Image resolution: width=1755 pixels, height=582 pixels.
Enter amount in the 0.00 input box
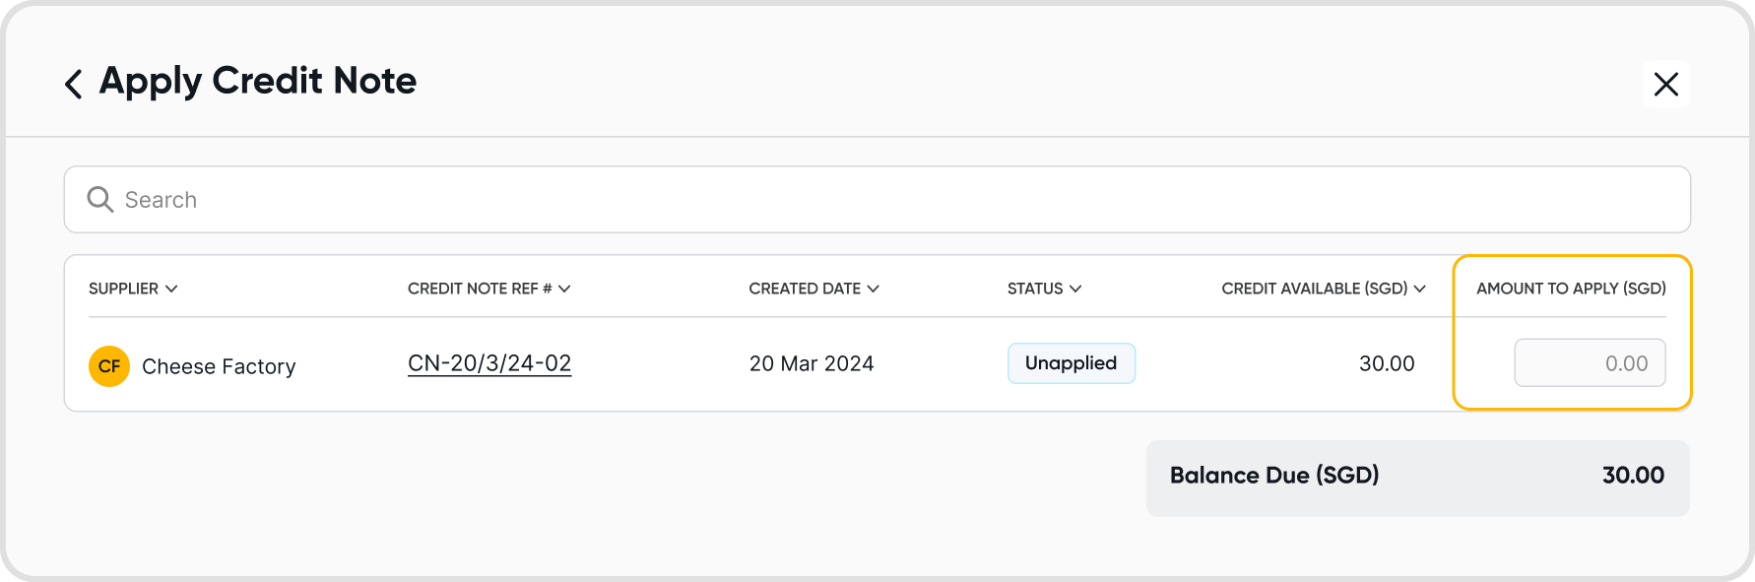1590,363
